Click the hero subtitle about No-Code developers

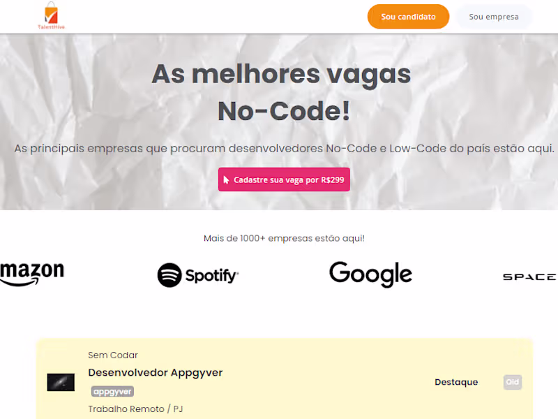[284, 149]
